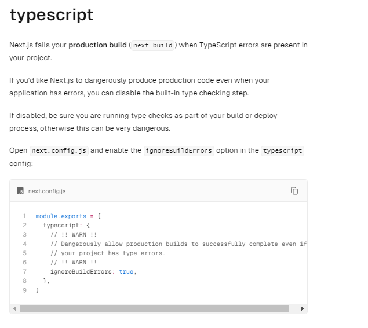Click the inline 'next build' code
The image size is (368, 328).
click(153, 45)
